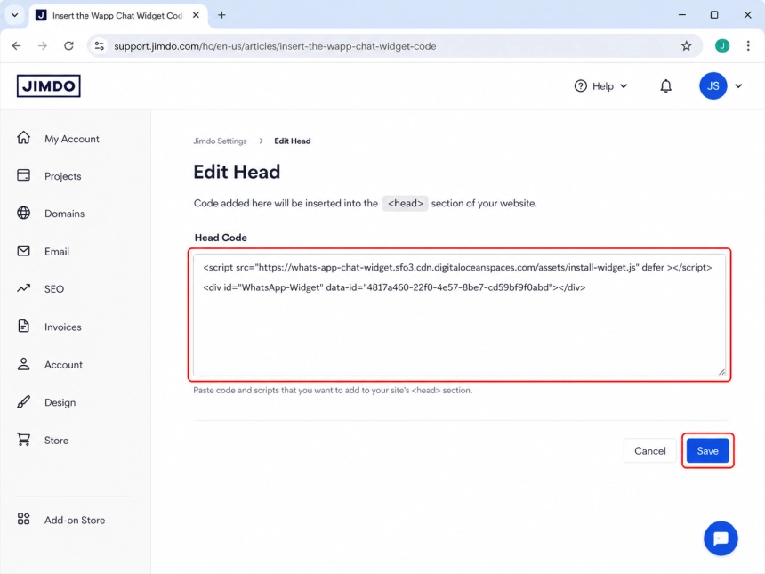Grab the textarea resize handle
The width and height of the screenshot is (765, 574).
[721, 372]
